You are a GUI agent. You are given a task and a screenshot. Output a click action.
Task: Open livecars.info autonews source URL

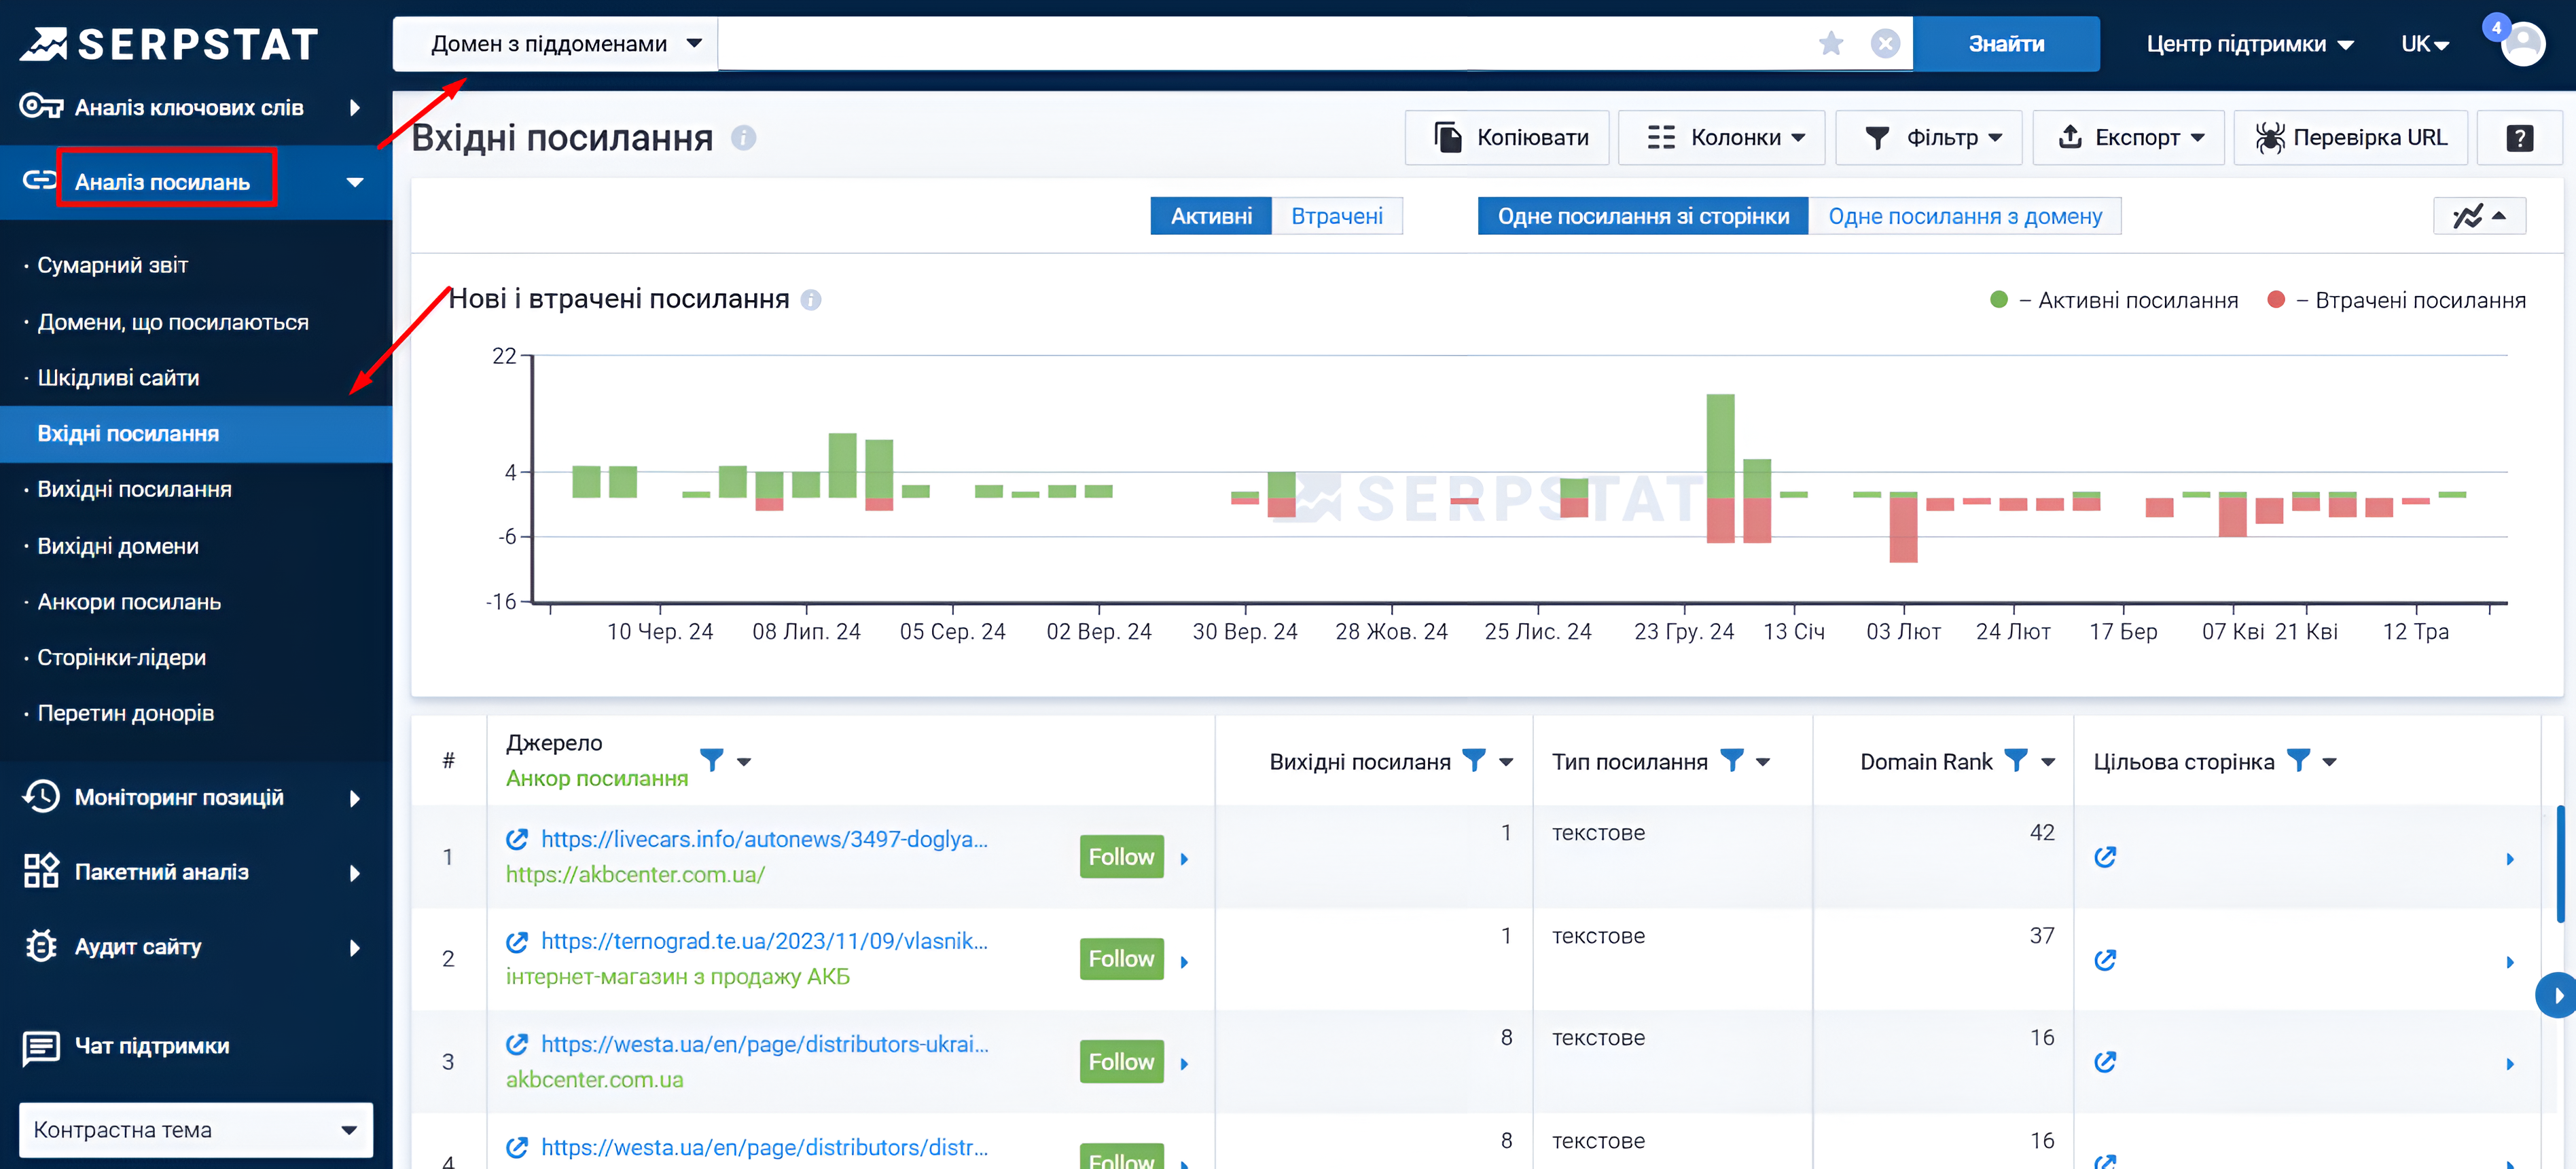765,839
